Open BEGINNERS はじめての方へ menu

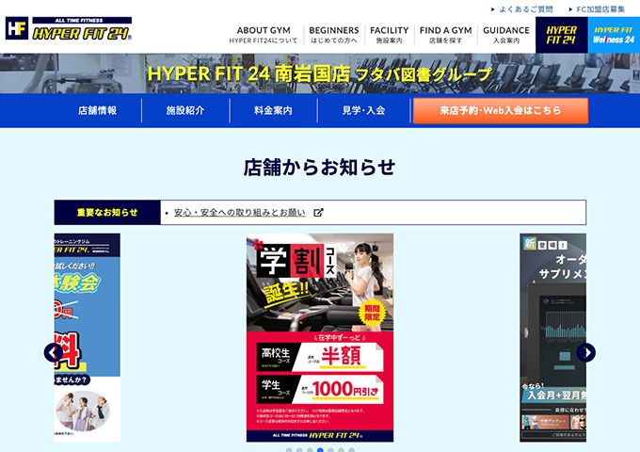334,35
